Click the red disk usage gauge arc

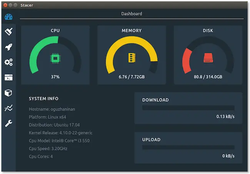(x=187, y=61)
